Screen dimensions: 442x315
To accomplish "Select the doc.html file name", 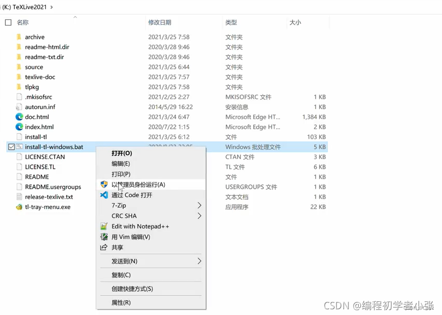I will tap(37, 117).
